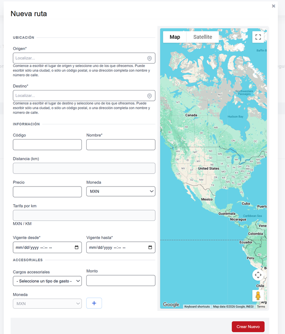The image size is (285, 334).
Task: Click the Ecuador label on map
Action: (x=246, y=242)
